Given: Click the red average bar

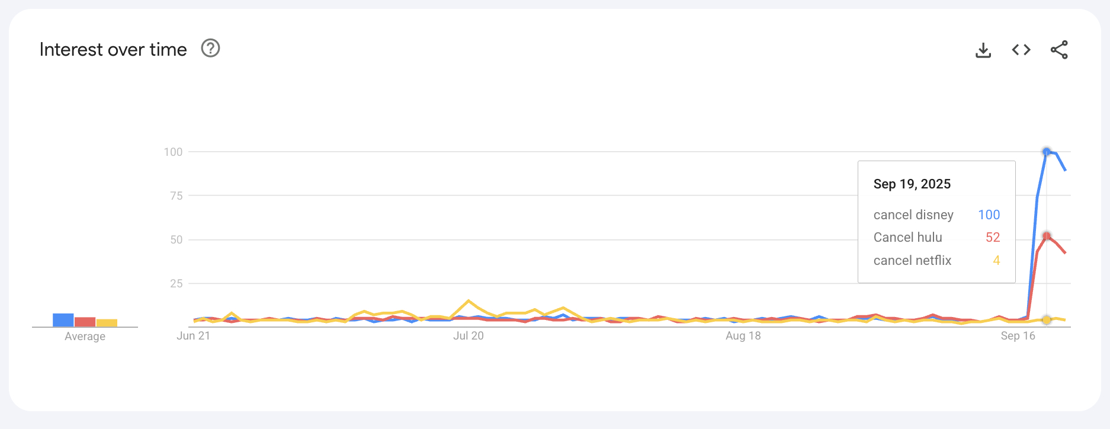Looking at the screenshot, I should 85,322.
